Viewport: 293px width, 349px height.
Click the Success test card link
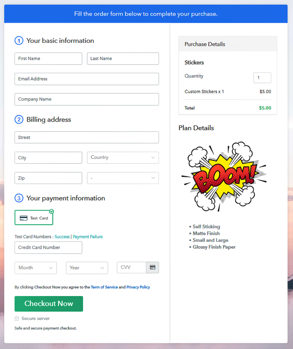(x=62, y=237)
